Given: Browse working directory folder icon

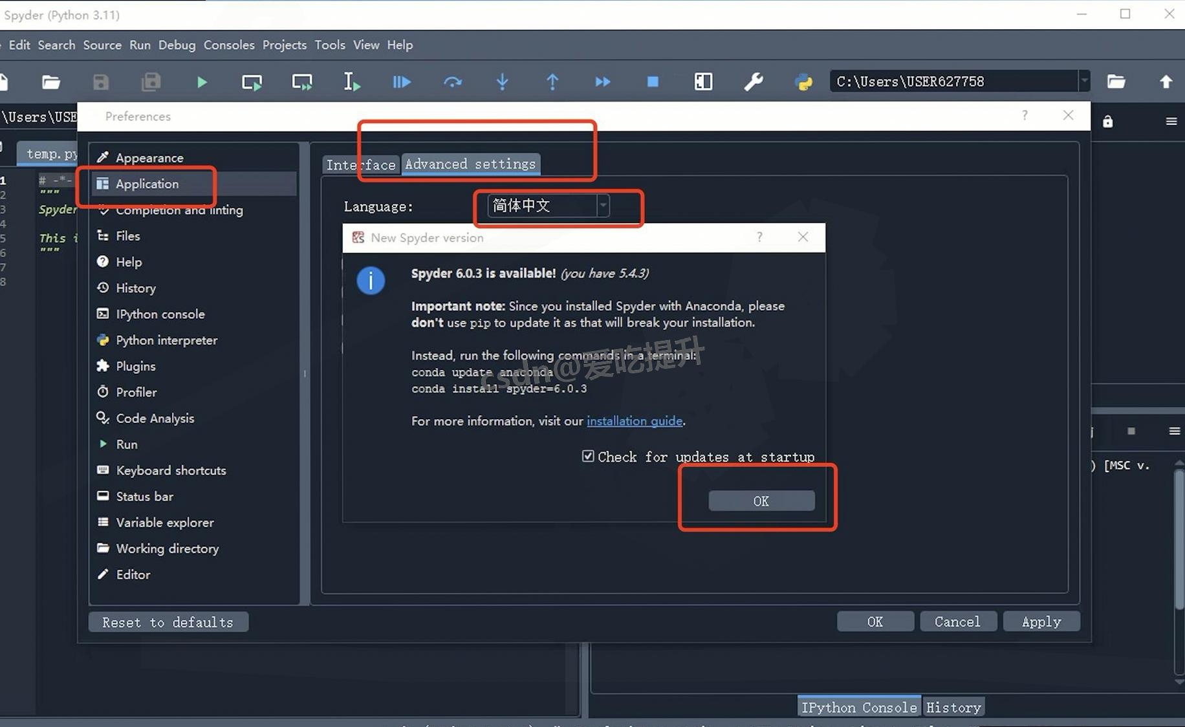Looking at the screenshot, I should [1116, 81].
